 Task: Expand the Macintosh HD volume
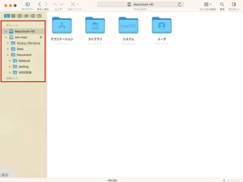(x=6, y=31)
